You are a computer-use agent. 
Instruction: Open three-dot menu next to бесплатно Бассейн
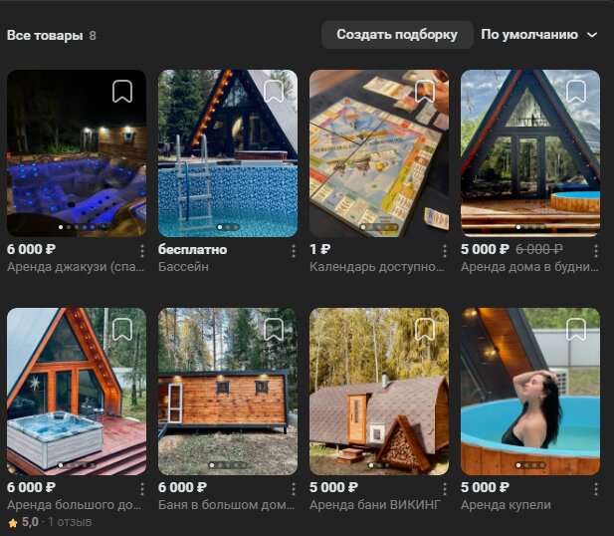(x=294, y=251)
